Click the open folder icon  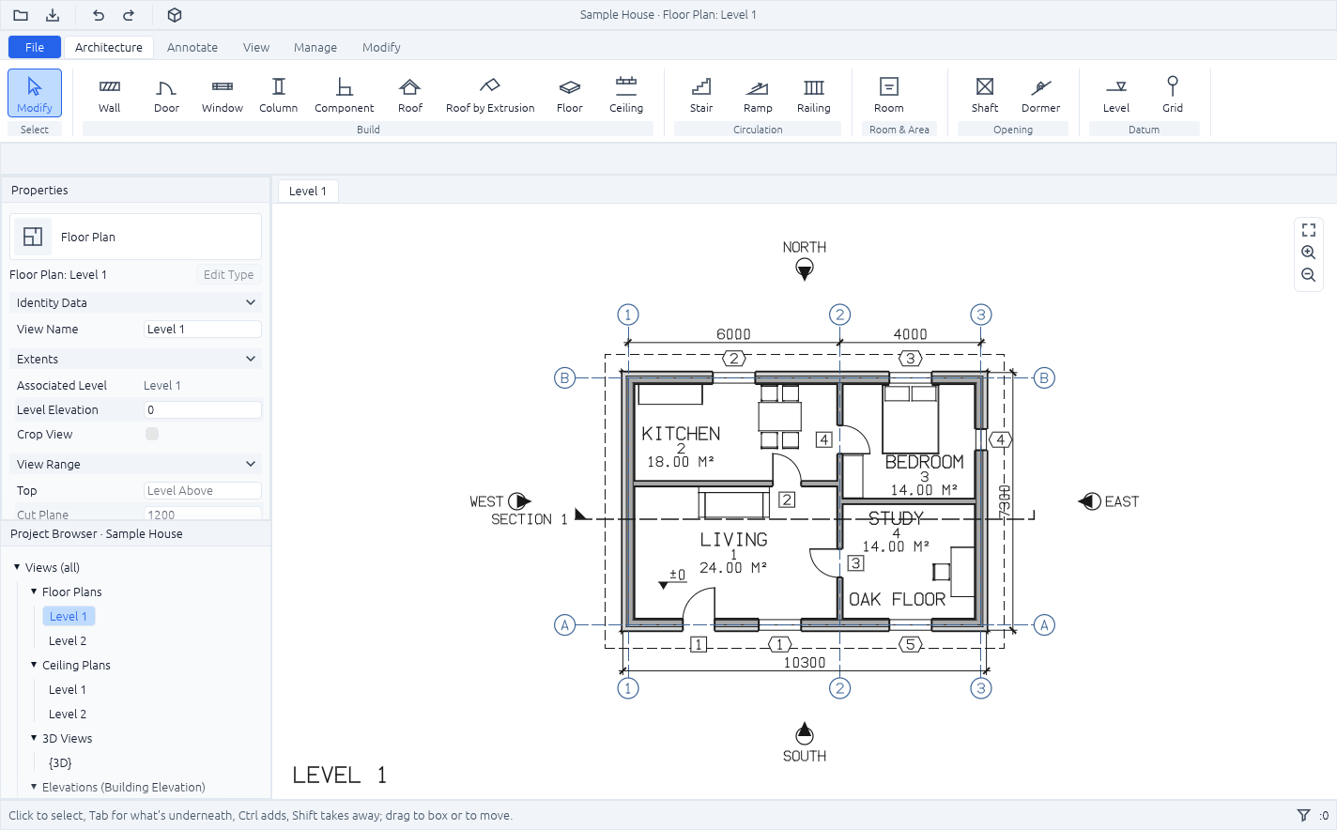click(x=21, y=15)
